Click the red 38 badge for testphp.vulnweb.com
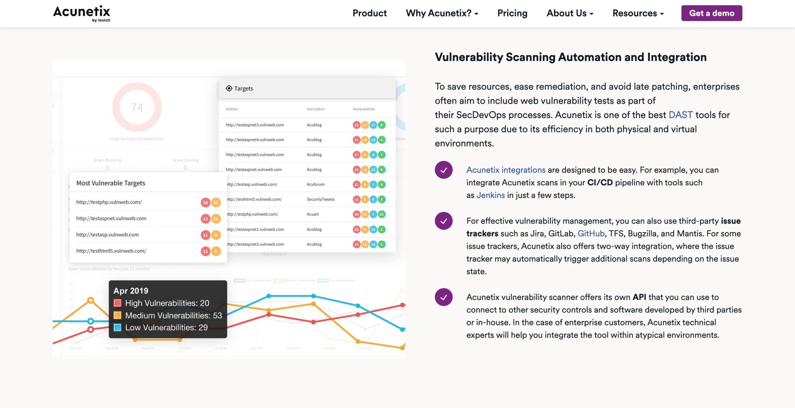 tap(205, 202)
